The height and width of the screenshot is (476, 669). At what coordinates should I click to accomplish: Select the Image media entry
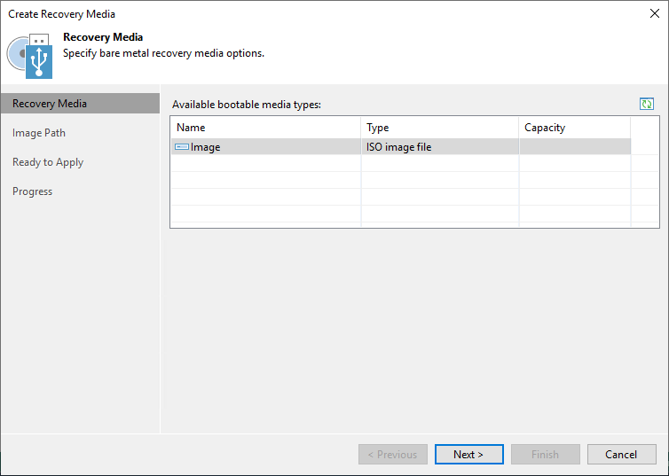click(206, 147)
